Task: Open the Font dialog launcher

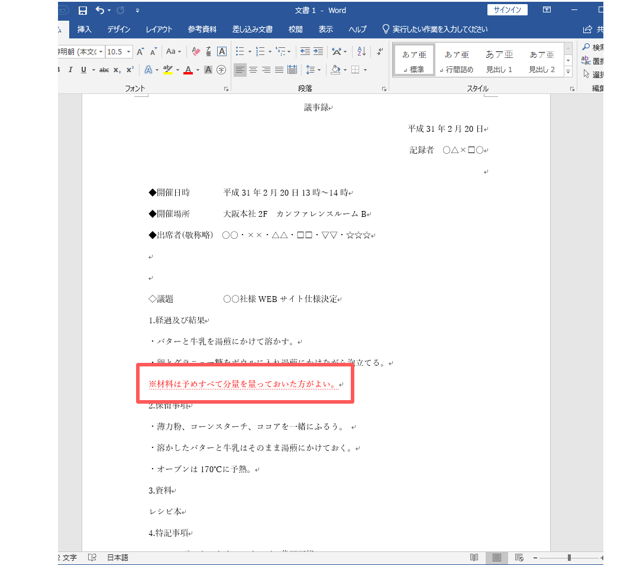Action: pyautogui.click(x=226, y=89)
